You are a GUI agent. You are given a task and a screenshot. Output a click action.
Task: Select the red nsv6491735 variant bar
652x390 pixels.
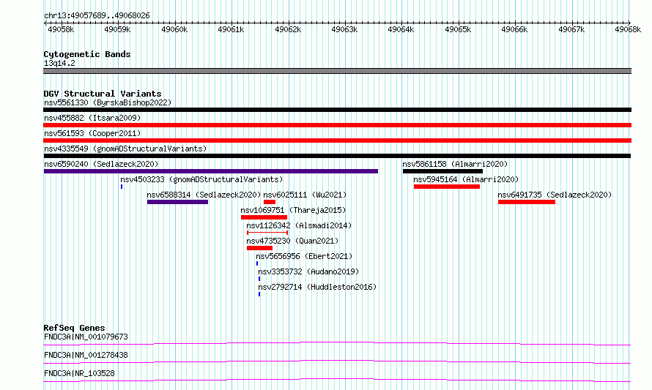(x=527, y=202)
